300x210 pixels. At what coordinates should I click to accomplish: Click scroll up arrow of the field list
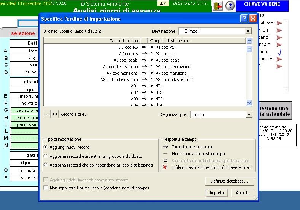tap(249, 40)
